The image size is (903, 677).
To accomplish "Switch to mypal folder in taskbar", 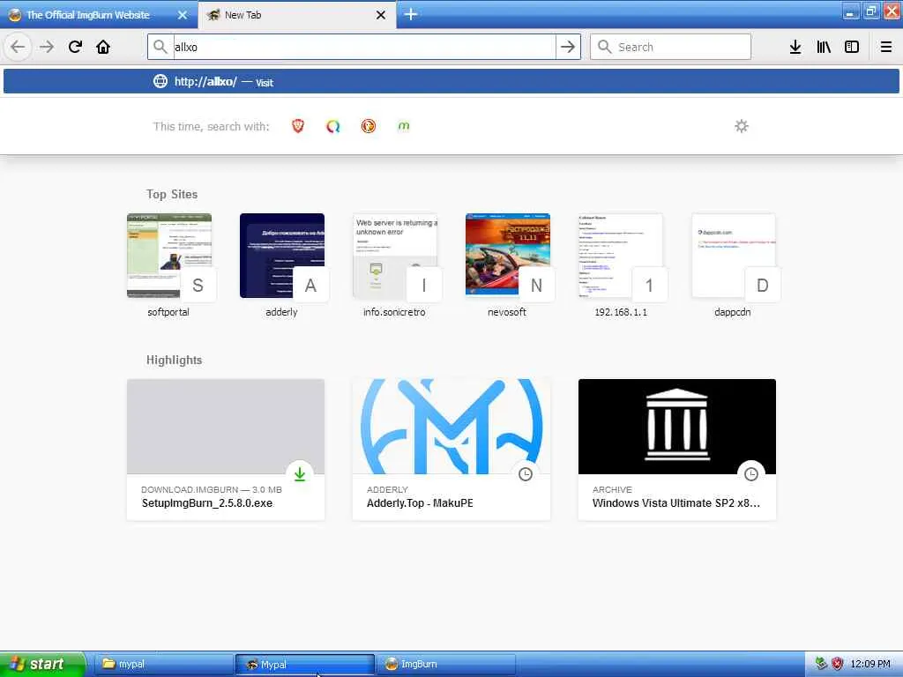I will coord(163,665).
